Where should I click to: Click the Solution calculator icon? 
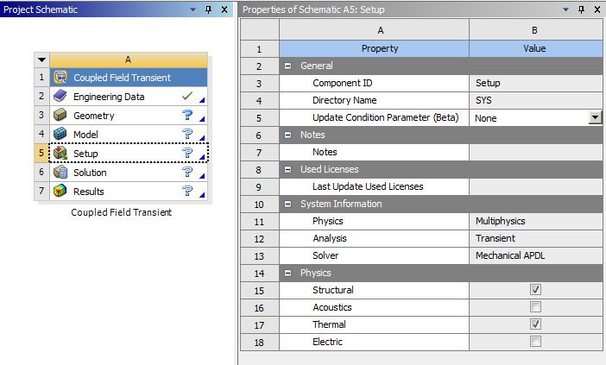[x=60, y=172]
